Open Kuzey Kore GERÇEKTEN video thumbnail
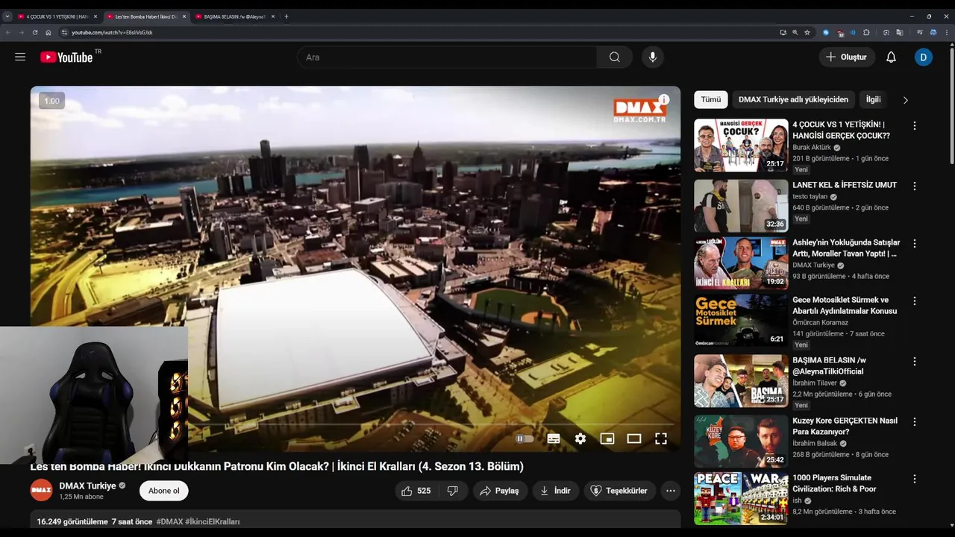This screenshot has height=537, width=955. coord(741,442)
